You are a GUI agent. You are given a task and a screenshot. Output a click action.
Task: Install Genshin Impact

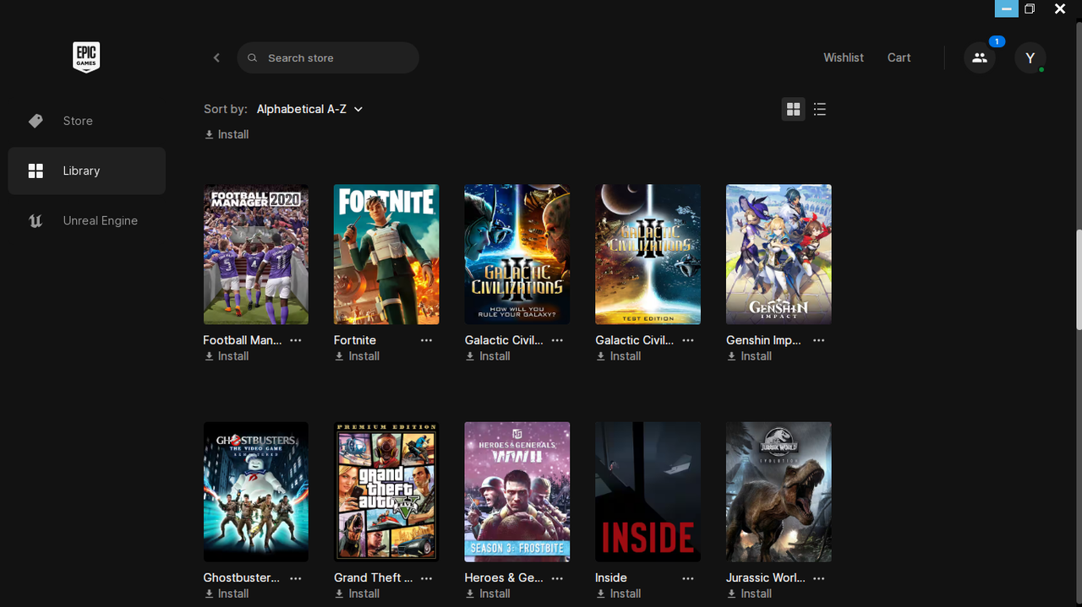click(x=749, y=356)
